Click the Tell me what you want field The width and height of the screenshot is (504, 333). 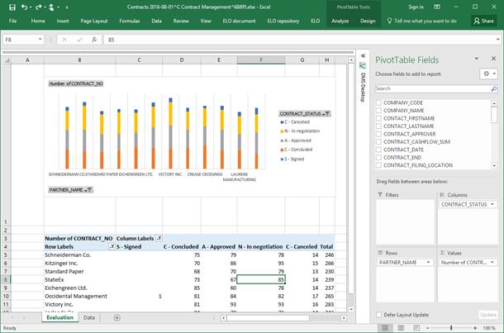(x=421, y=21)
